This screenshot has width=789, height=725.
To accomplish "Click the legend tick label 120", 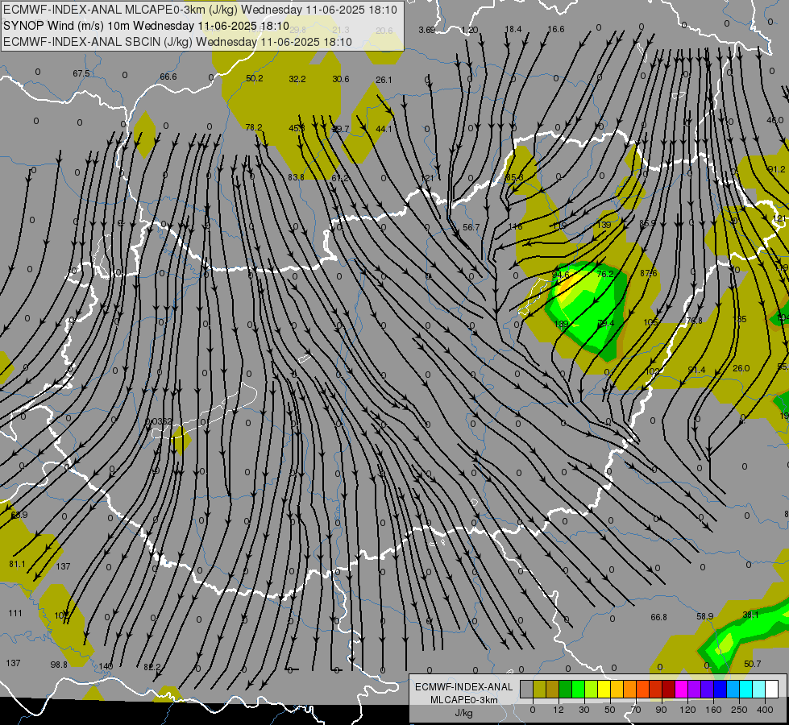I will point(687,710).
